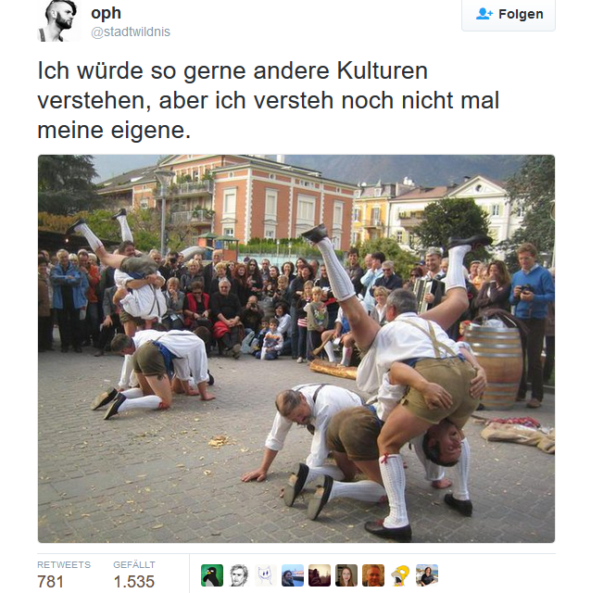
Task: Click the RETWEETS label
Action: coord(64,564)
